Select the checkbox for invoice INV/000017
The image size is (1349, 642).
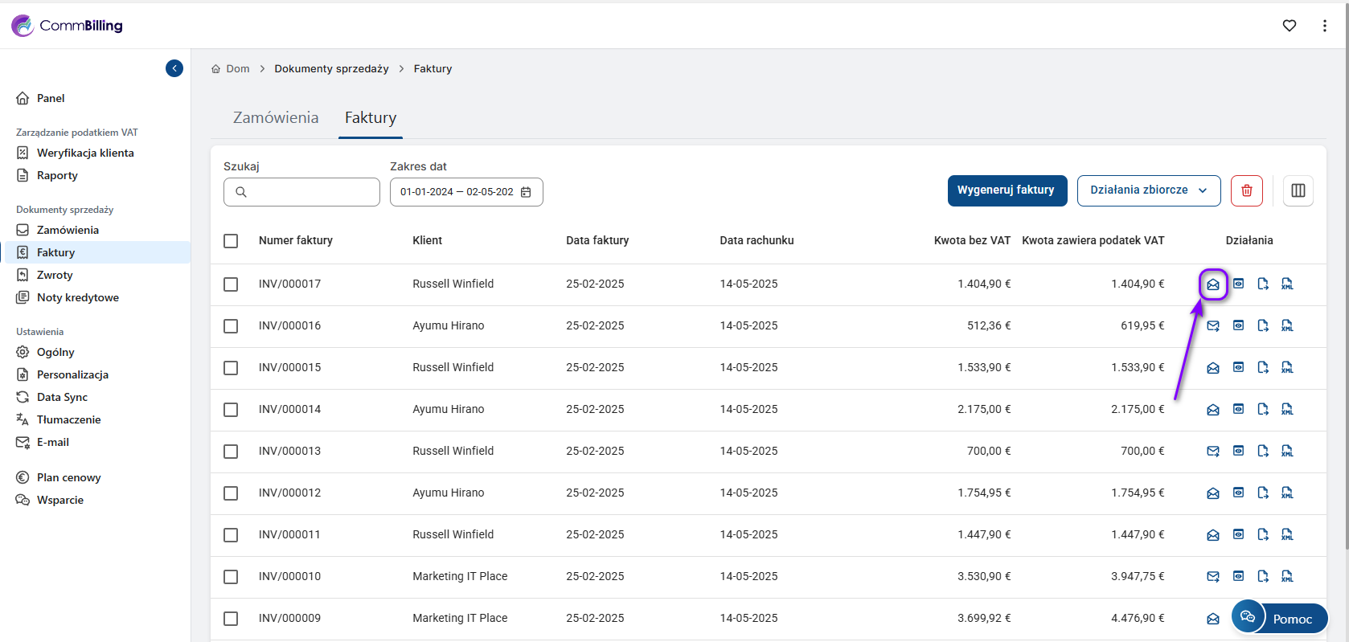[231, 284]
